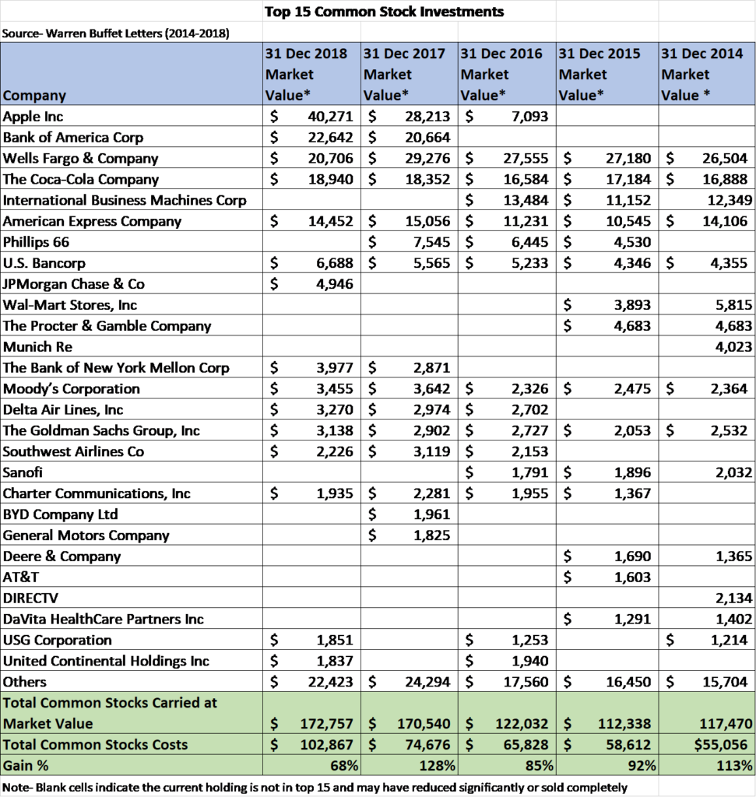Select the 117,470 total market value cell

pyautogui.click(x=723, y=724)
